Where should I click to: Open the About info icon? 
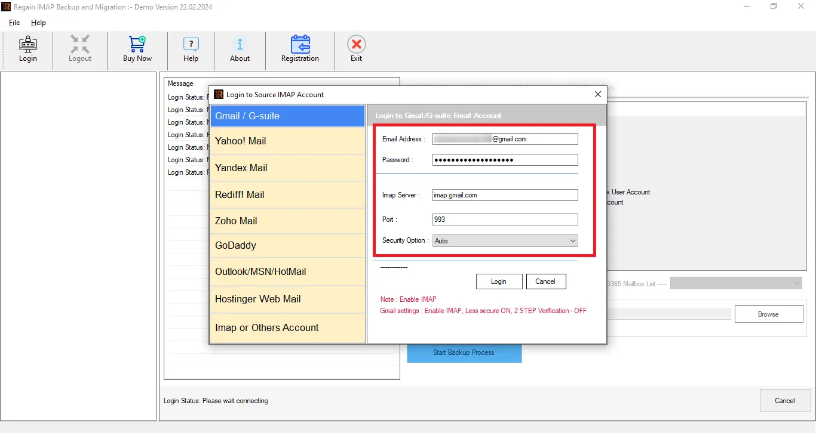[x=240, y=45]
